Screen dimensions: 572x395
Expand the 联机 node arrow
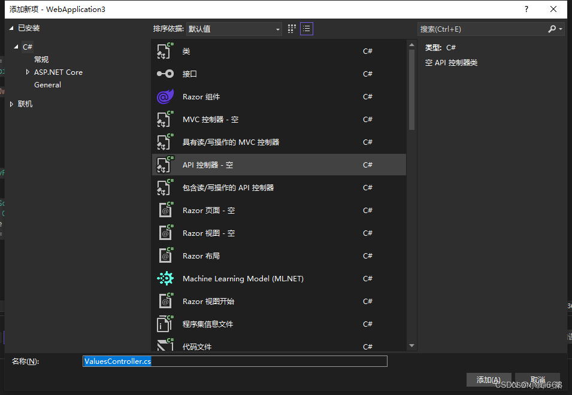(11, 104)
